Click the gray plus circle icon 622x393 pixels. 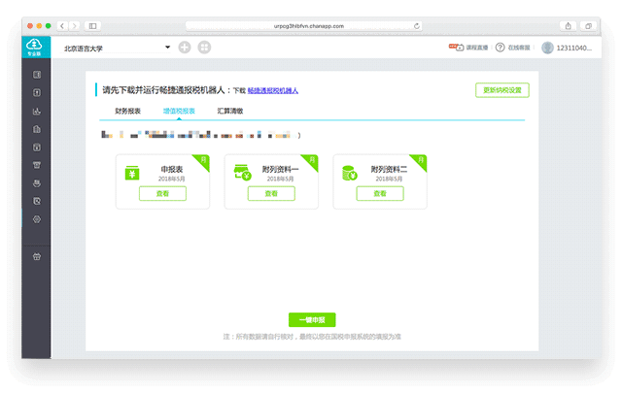[x=185, y=48]
